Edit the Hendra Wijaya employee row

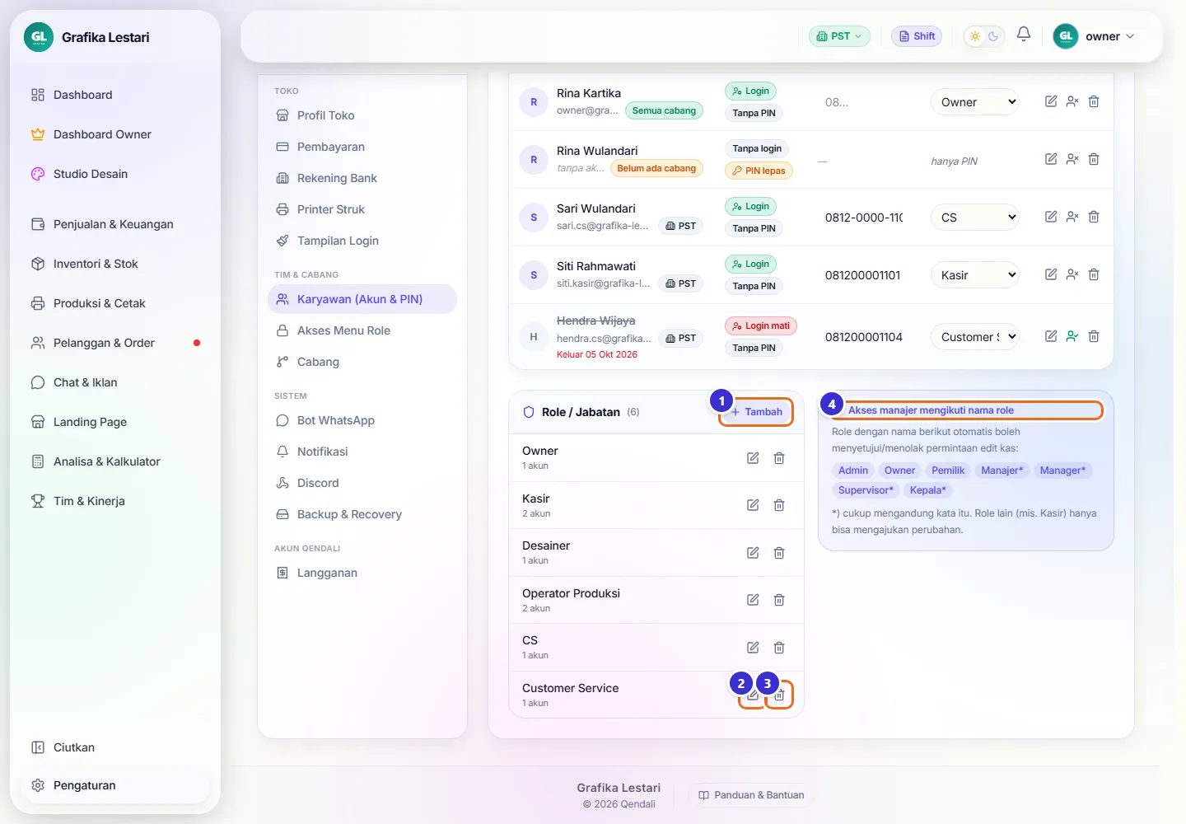[1051, 336]
